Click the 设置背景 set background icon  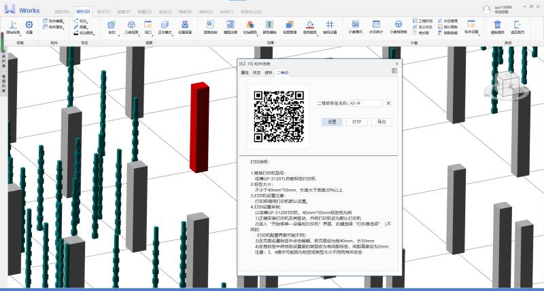pos(185,24)
